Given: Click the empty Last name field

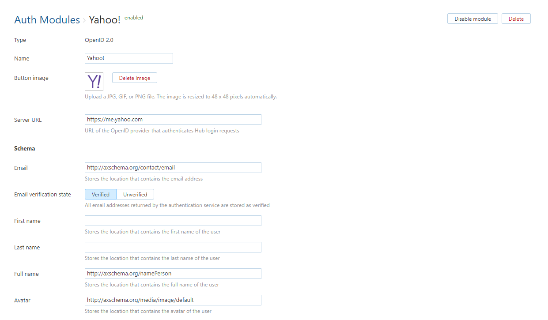Looking at the screenshot, I should point(173,247).
